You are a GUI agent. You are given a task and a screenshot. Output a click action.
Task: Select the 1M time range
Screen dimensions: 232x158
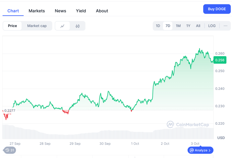point(178,26)
